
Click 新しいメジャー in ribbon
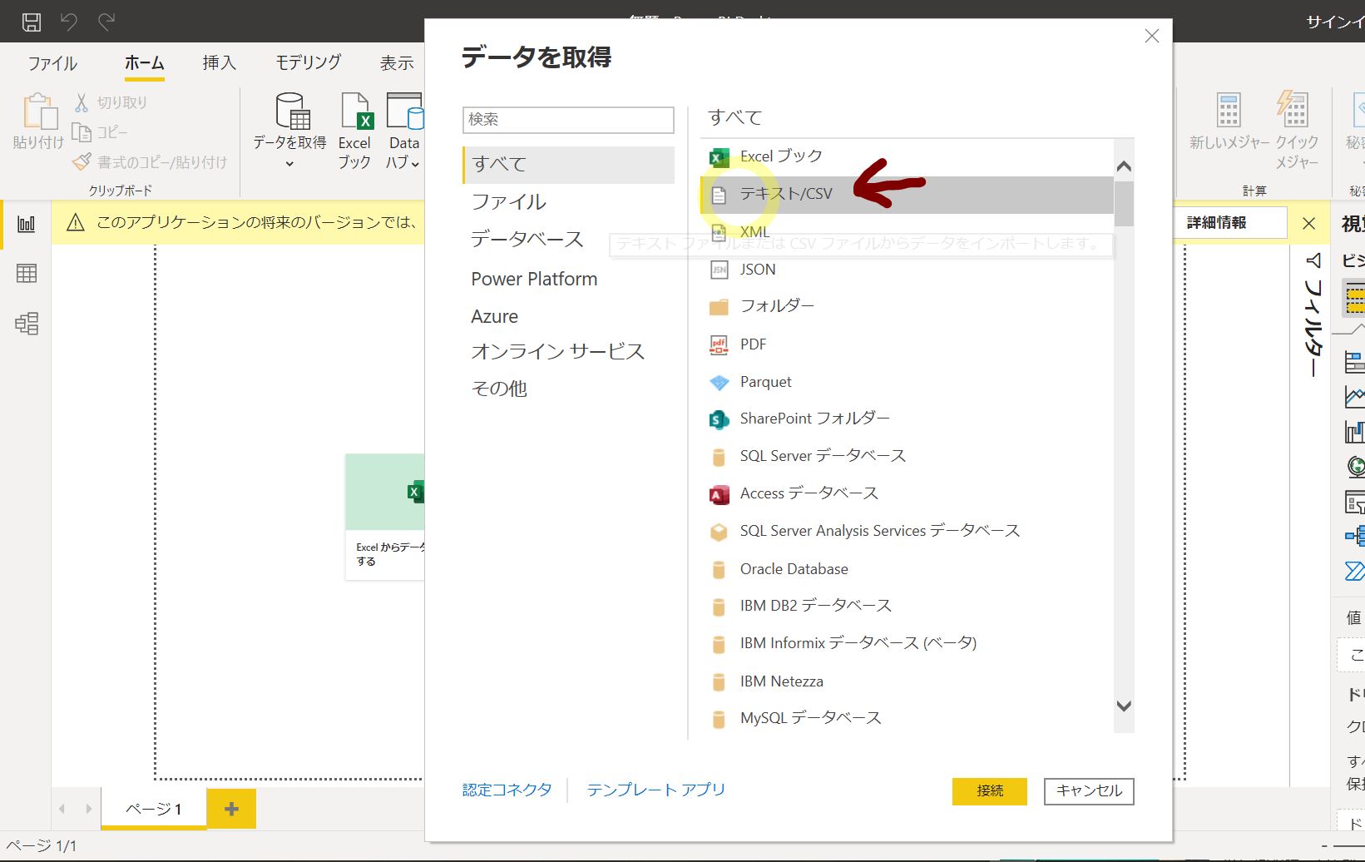coord(1229,122)
